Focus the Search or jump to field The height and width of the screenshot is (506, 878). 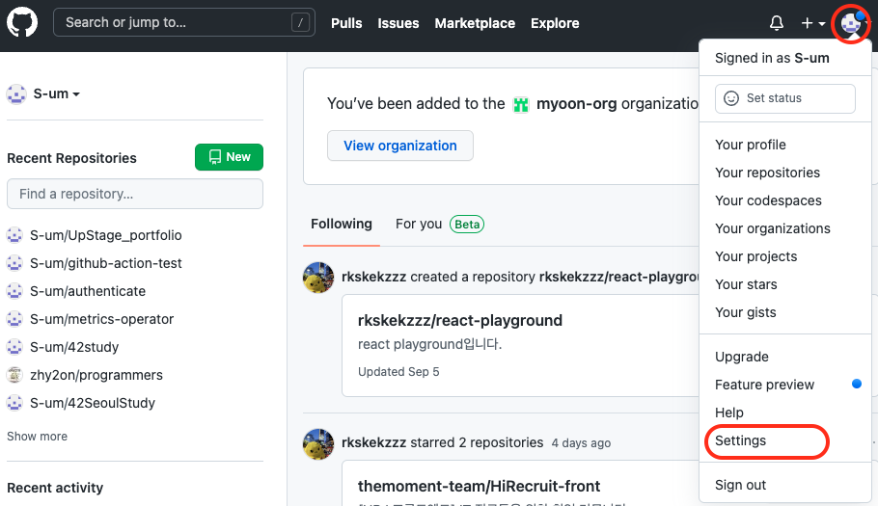(x=183, y=22)
